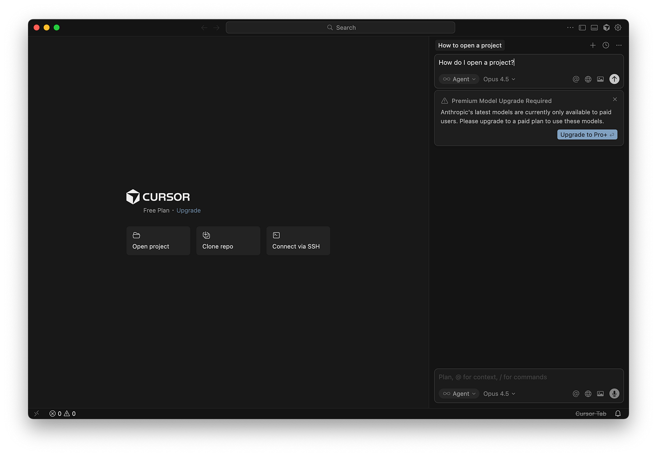Click the top Search bar

click(x=340, y=27)
